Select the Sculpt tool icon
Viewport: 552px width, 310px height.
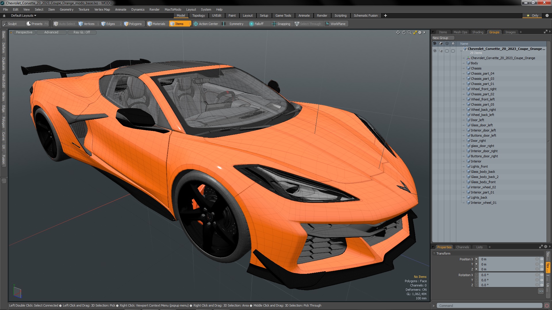click(5, 24)
